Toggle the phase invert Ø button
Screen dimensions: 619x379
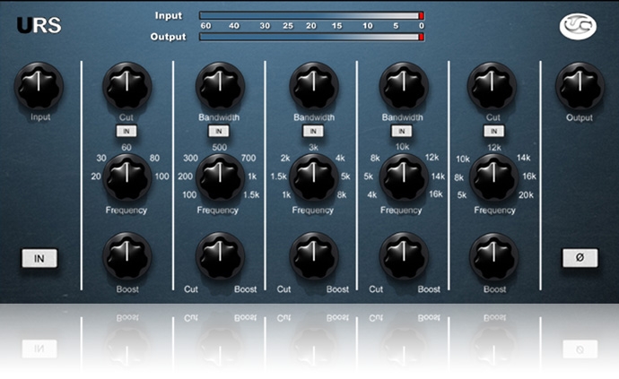tap(579, 258)
